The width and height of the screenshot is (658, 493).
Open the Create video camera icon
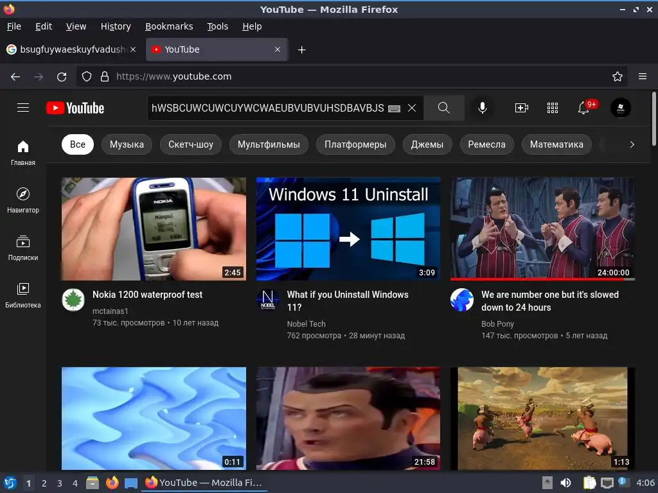522,108
